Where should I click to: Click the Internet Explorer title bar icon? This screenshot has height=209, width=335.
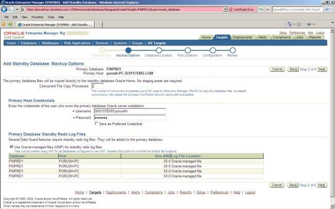pos(3,3)
